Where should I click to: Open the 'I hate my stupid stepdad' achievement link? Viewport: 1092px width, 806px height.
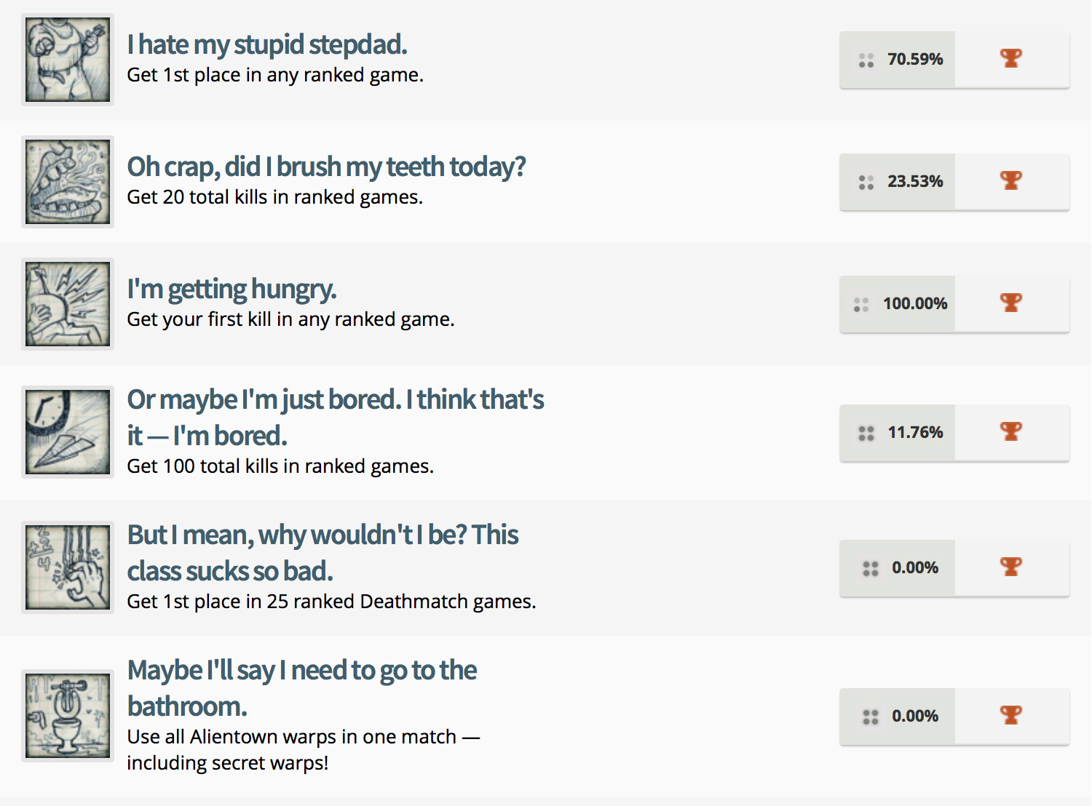267,44
